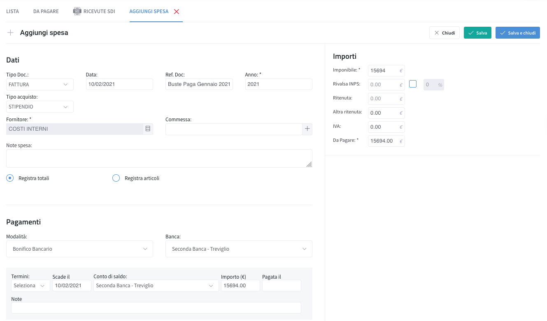
Task: Go to the Da Pagare tab
Action: pyautogui.click(x=46, y=12)
